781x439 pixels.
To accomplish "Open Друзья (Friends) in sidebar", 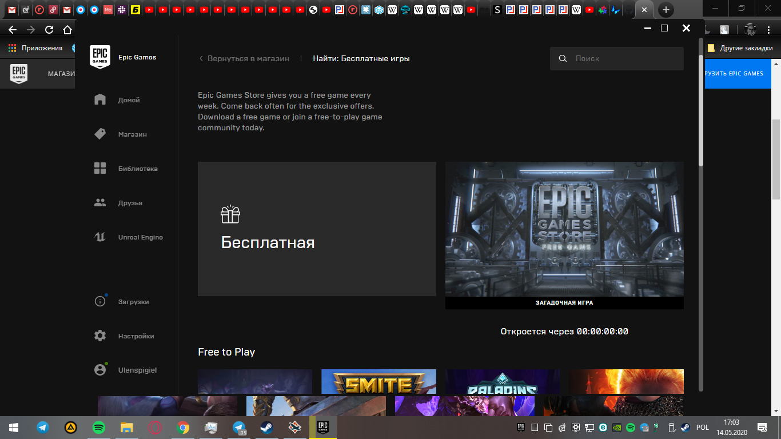I will (118, 203).
